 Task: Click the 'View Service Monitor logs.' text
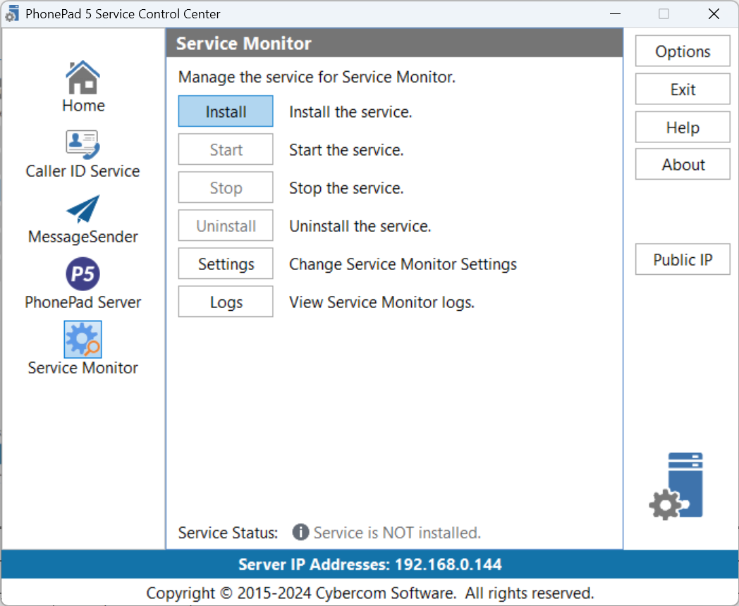tap(381, 302)
